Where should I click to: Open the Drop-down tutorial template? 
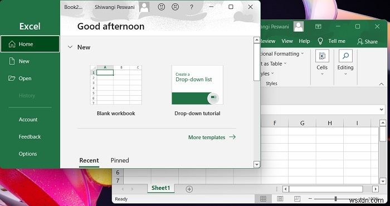pos(197,90)
